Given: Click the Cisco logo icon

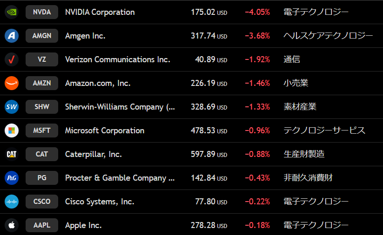Looking at the screenshot, I should click(11, 202).
